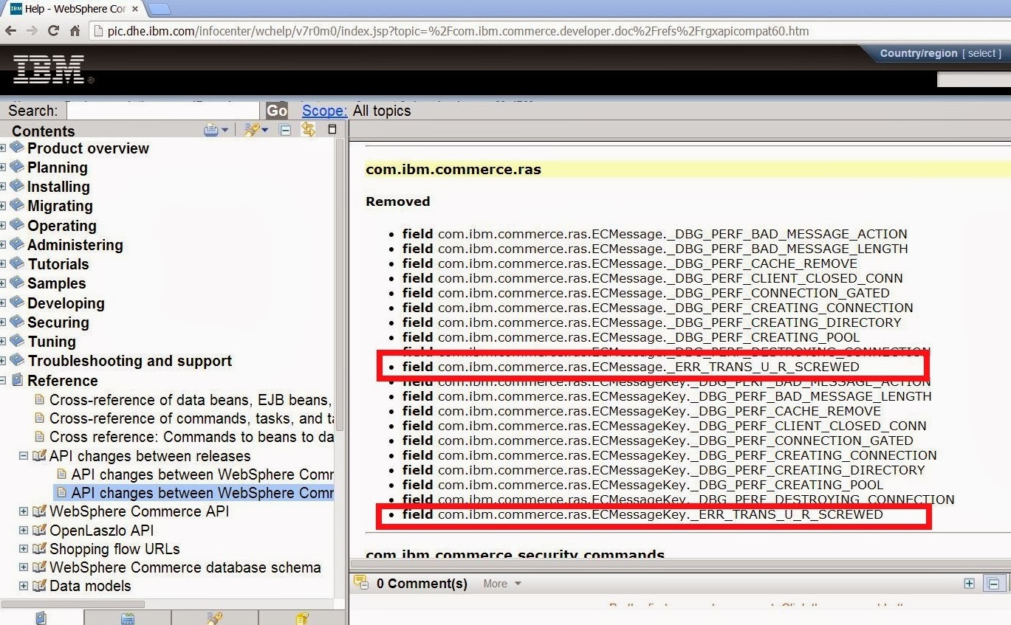Expand the Planning tree node

[x=3, y=168]
